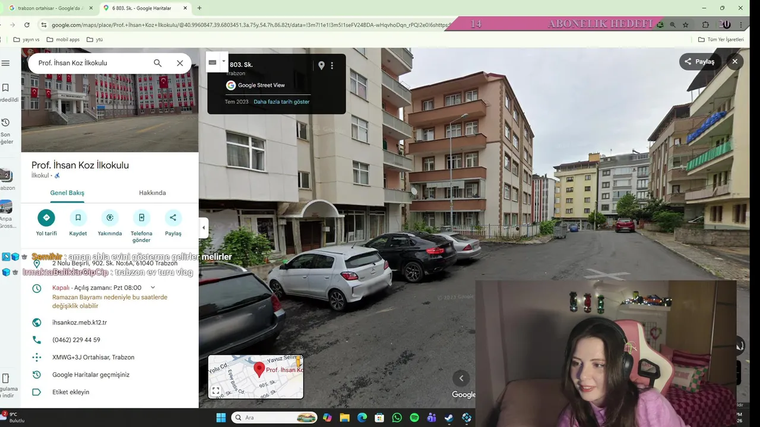Click the search magnifier in the Maps search box
This screenshot has height=427, width=760.
(x=157, y=63)
